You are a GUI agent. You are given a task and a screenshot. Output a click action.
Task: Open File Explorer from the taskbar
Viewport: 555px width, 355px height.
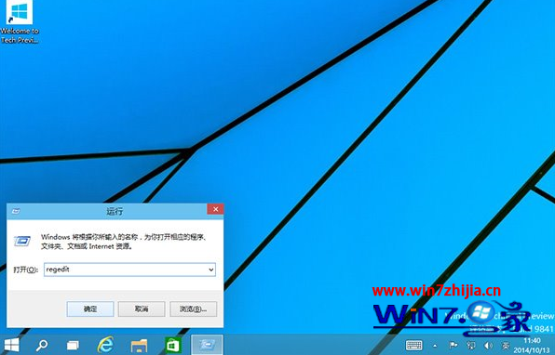tap(139, 345)
